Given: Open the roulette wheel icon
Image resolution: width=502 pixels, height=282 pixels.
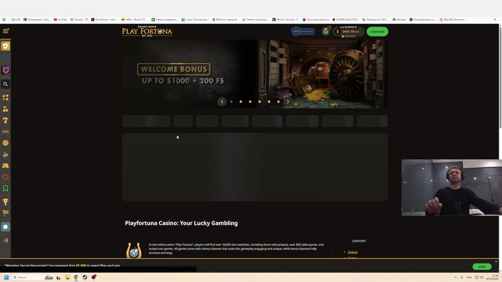Looking at the screenshot, I should 5,143.
